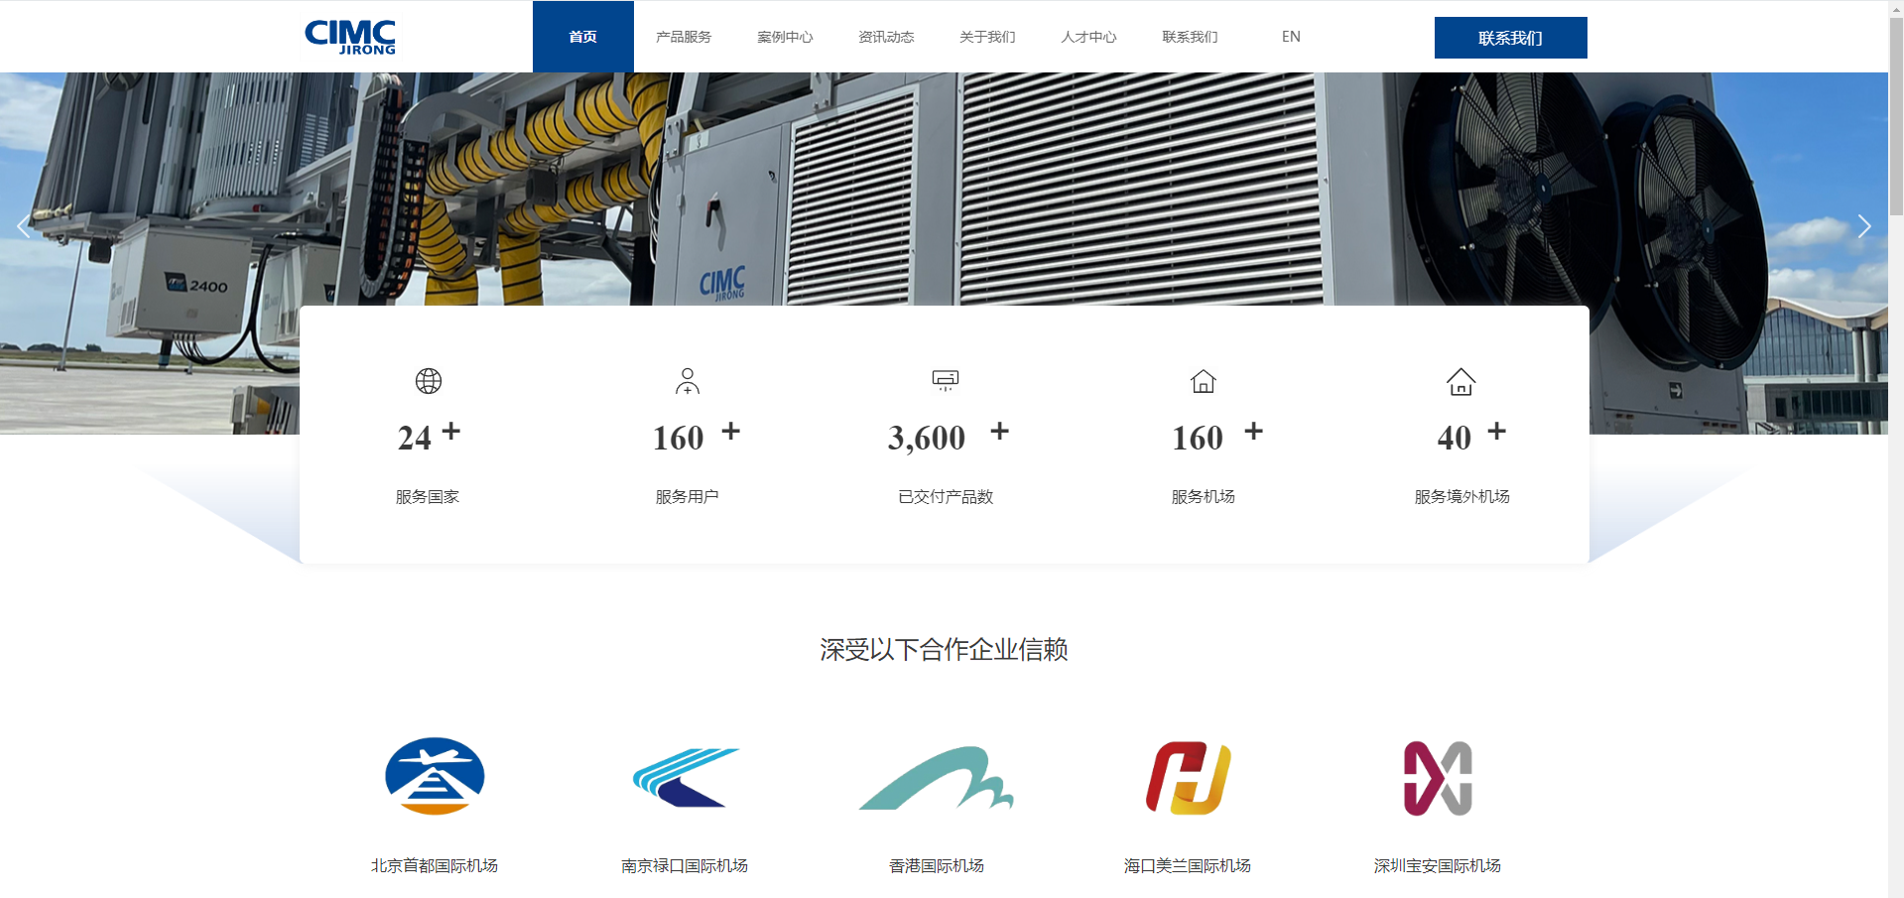This screenshot has width=1904, height=898.
Task: Open 联系我们 in the navigation bar
Action: [1190, 37]
